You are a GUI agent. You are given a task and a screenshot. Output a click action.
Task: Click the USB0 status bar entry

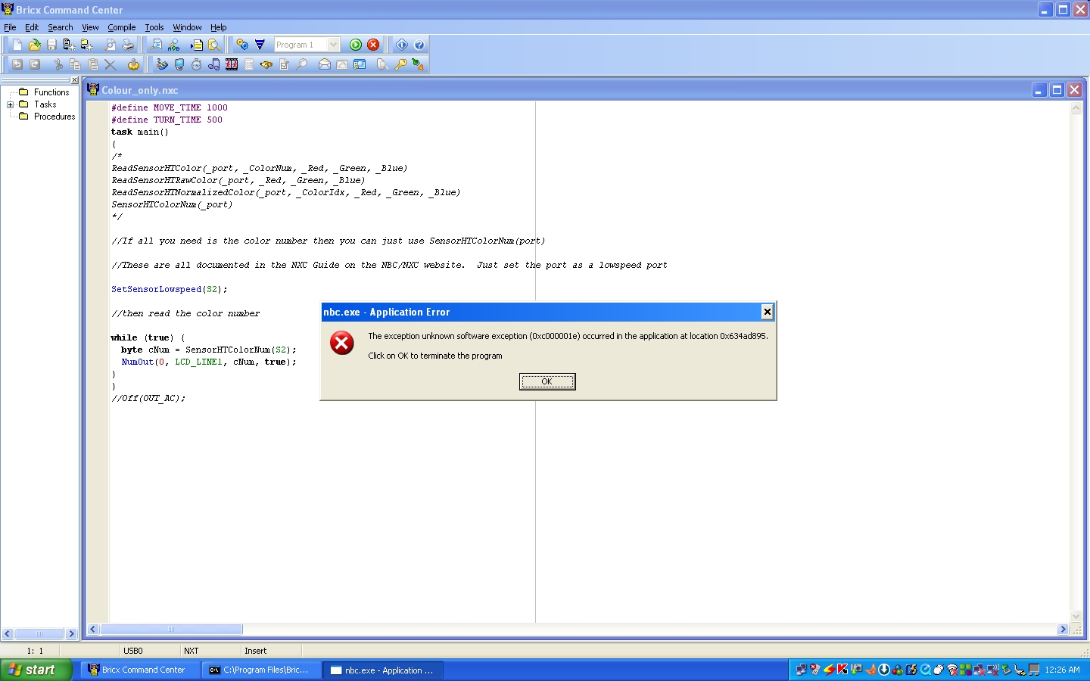pyautogui.click(x=133, y=651)
